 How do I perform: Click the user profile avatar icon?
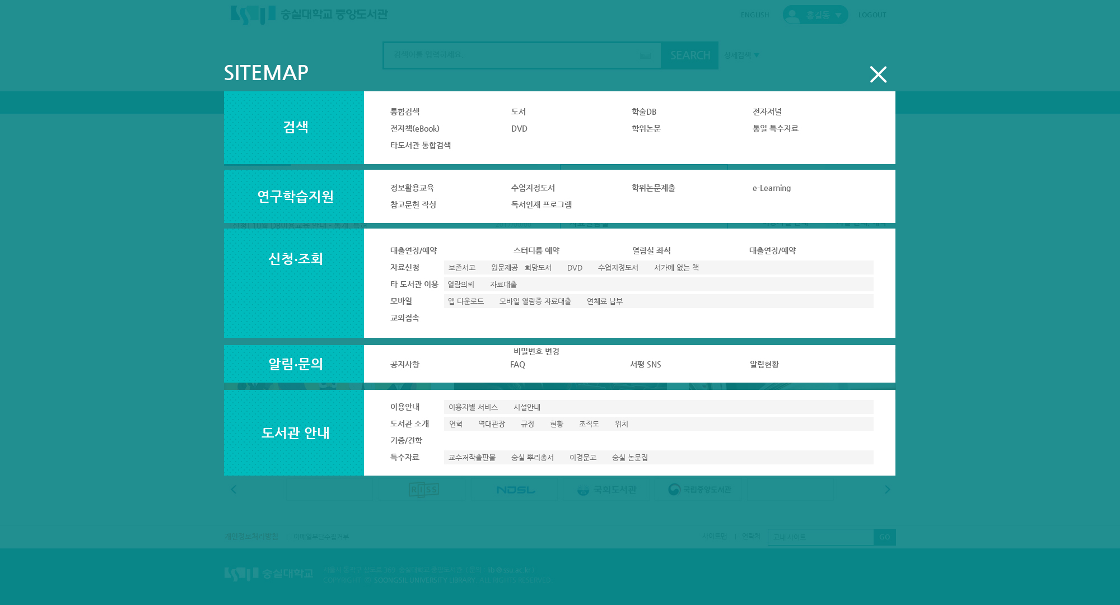pos(792,15)
